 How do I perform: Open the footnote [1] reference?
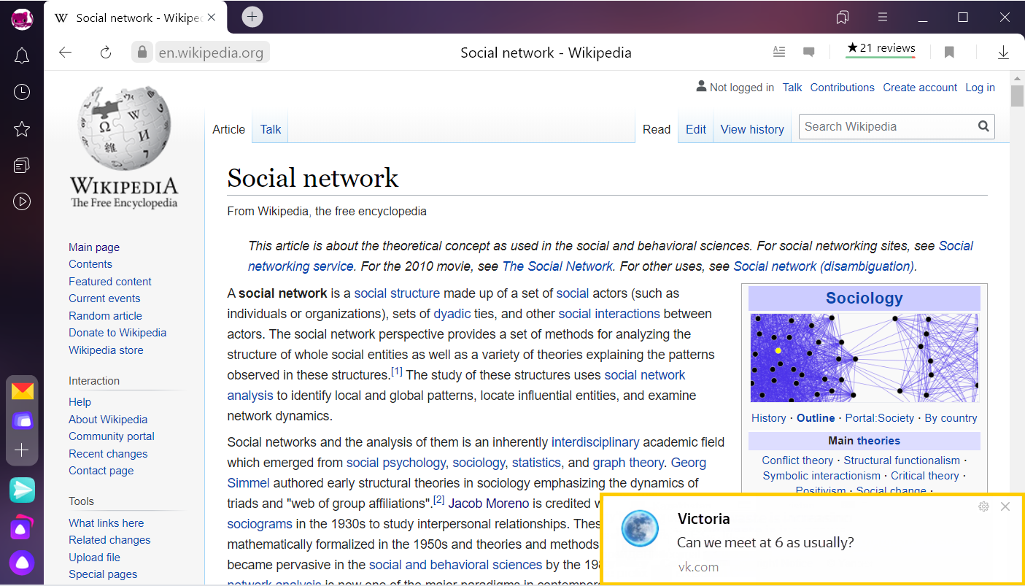tap(397, 371)
